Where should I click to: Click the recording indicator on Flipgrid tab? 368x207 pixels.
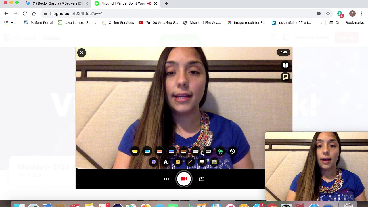tap(149, 3)
